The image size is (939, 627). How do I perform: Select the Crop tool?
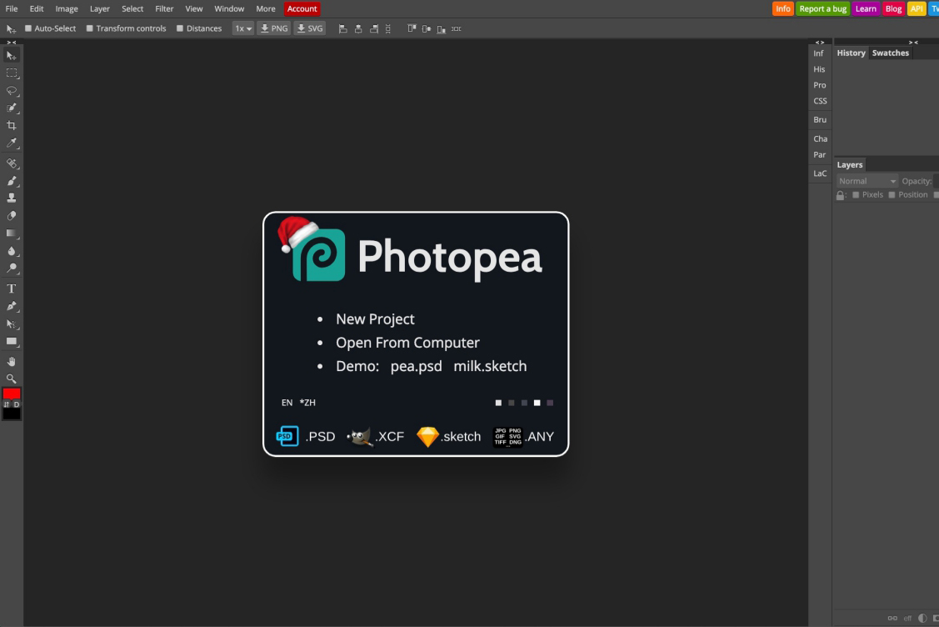pyautogui.click(x=12, y=125)
